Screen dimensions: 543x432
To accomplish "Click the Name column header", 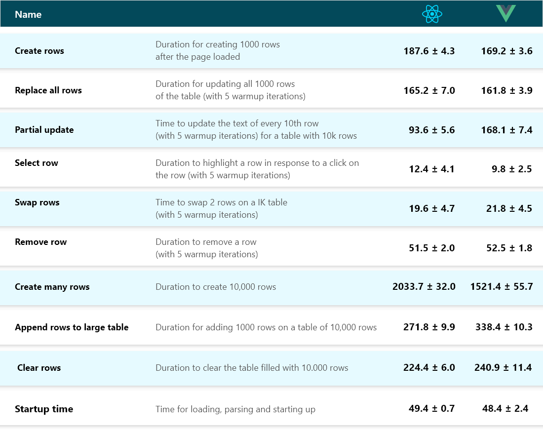I will tap(28, 14).
